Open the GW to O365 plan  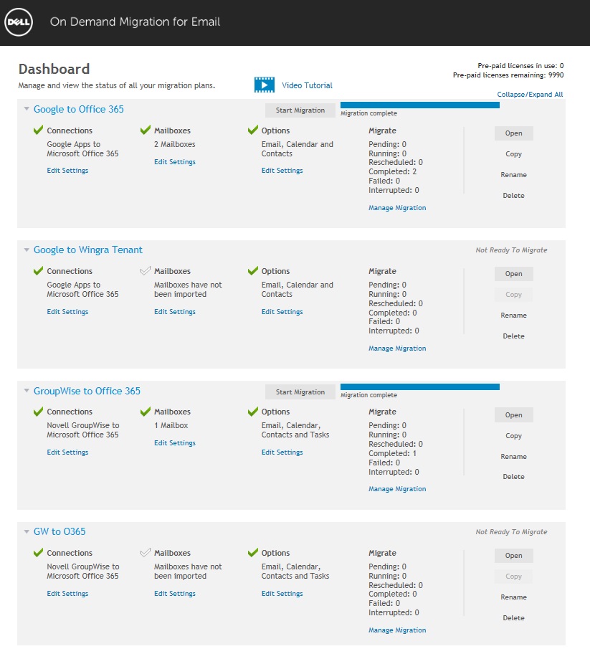click(x=513, y=555)
